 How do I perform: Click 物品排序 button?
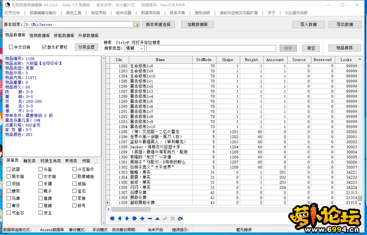point(345,48)
